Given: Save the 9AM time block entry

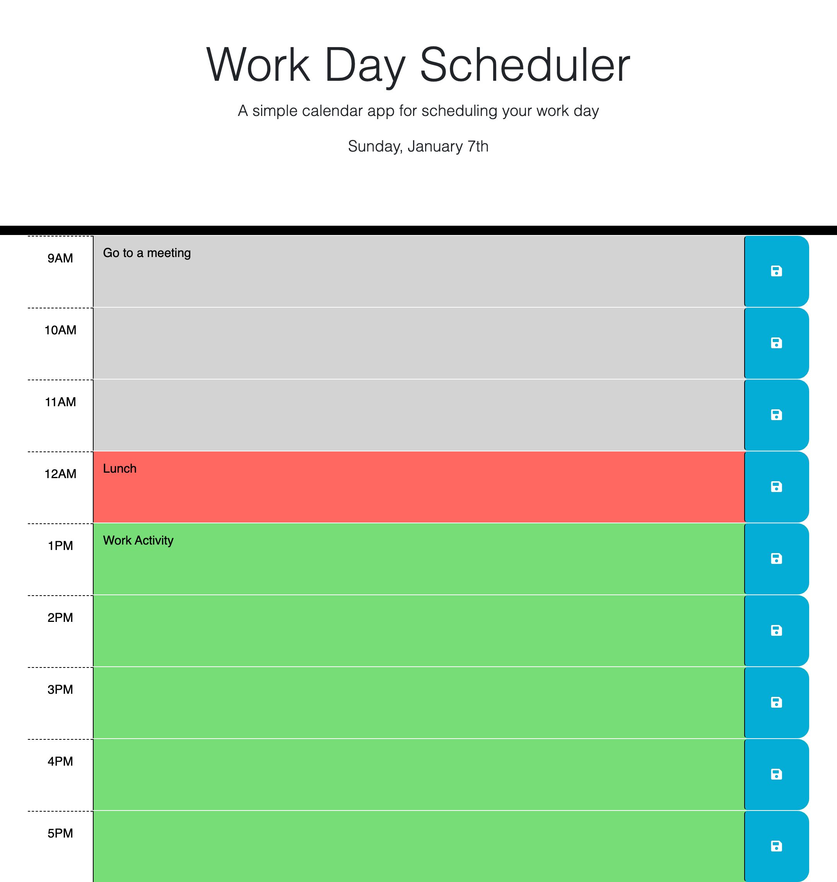Looking at the screenshot, I should tap(776, 271).
